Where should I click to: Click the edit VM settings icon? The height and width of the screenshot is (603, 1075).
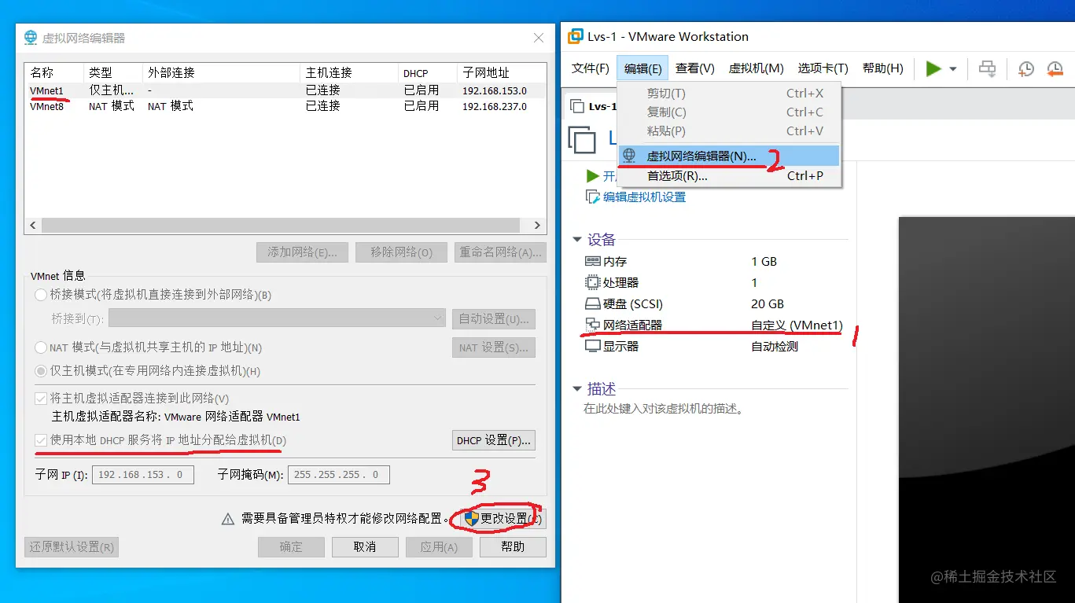(593, 197)
